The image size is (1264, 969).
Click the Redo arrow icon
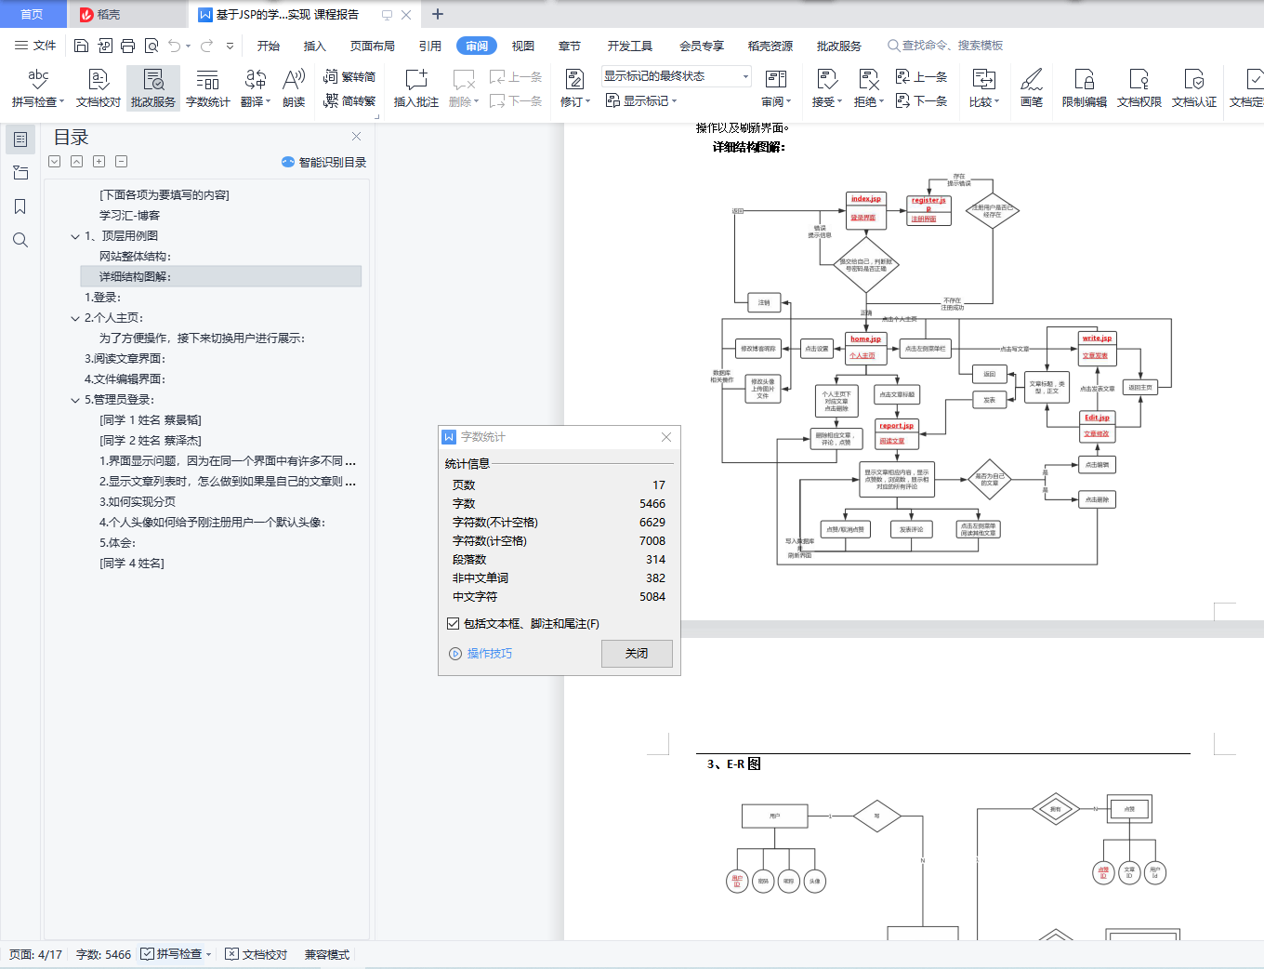click(206, 46)
